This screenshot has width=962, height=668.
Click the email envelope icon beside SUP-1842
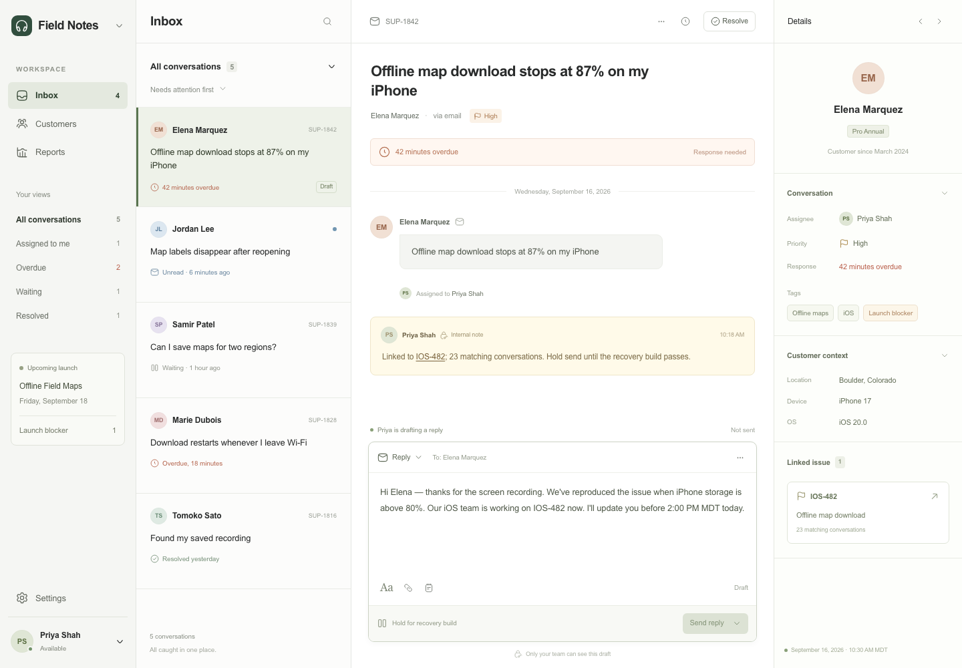(375, 21)
